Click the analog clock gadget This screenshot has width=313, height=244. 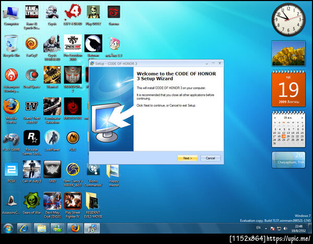pos(288,19)
